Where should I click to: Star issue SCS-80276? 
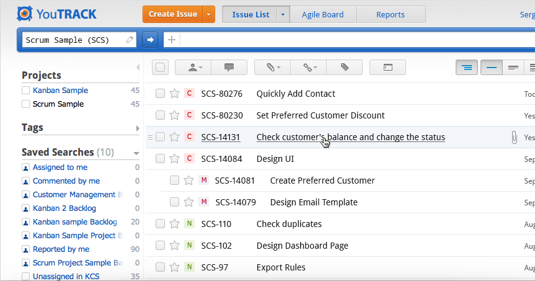(x=174, y=94)
